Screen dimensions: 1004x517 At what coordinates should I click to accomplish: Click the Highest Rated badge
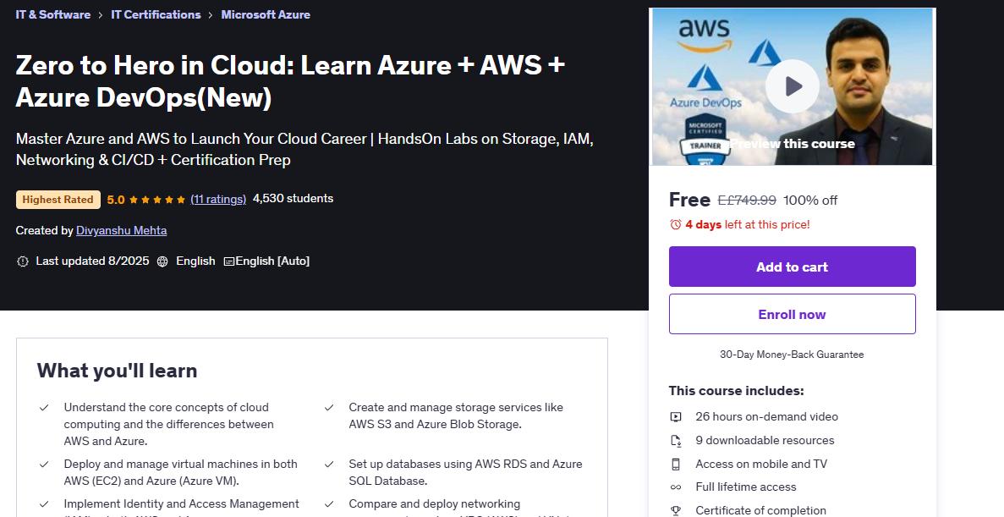coord(58,200)
